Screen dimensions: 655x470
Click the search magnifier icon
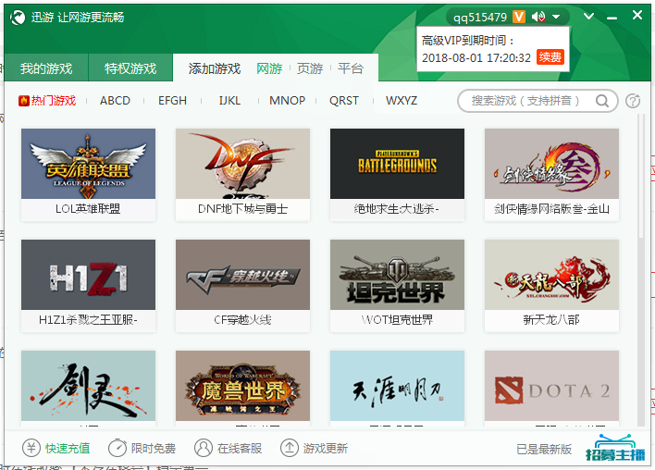(602, 101)
